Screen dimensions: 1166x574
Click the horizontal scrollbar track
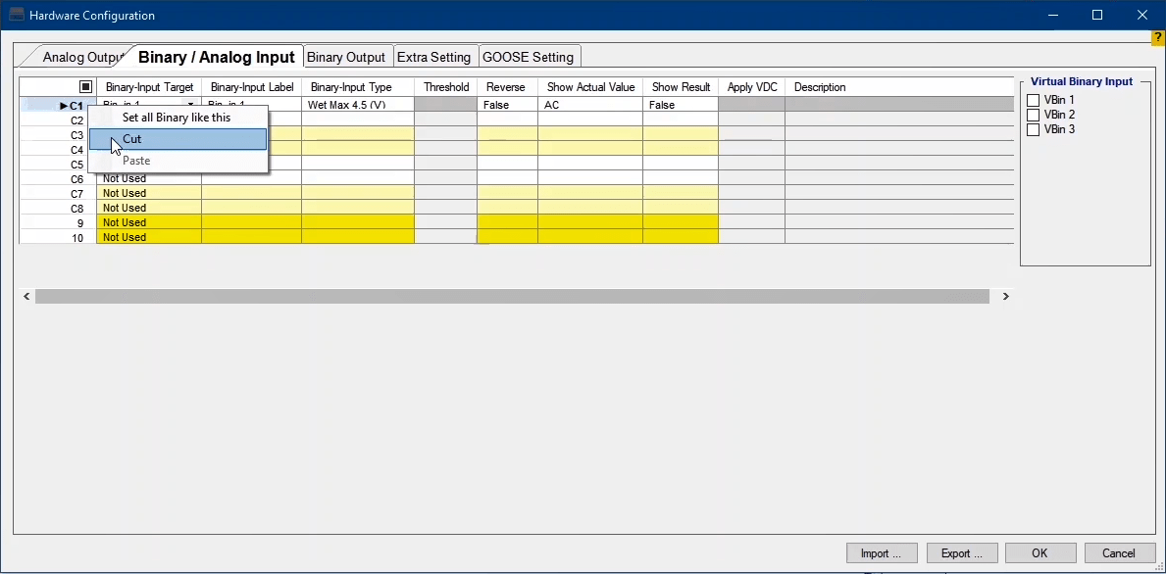click(x=510, y=296)
